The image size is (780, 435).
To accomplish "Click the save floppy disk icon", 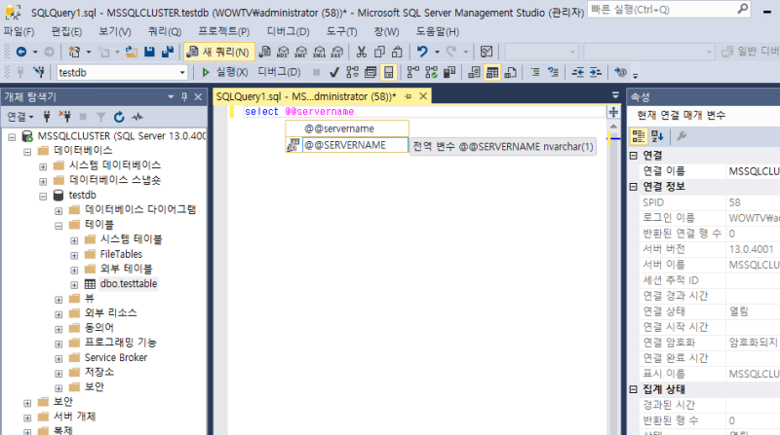I will [149, 52].
